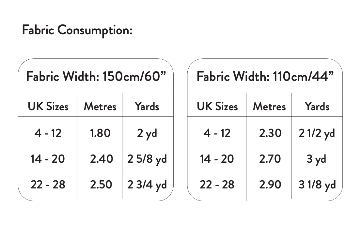361x238 pixels.
Task: Click the "Fabric Consumption:" heading
Action: [77, 30]
